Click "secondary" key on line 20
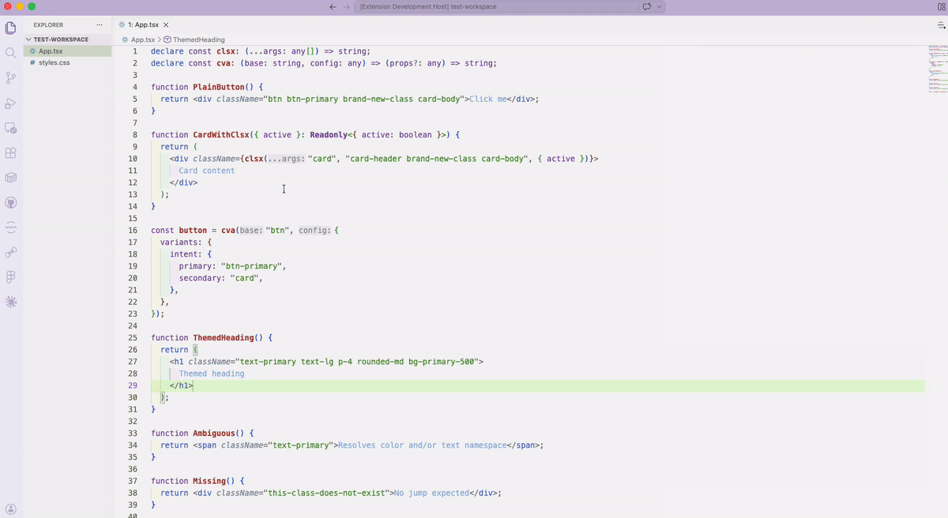This screenshot has width=948, height=518. point(200,278)
